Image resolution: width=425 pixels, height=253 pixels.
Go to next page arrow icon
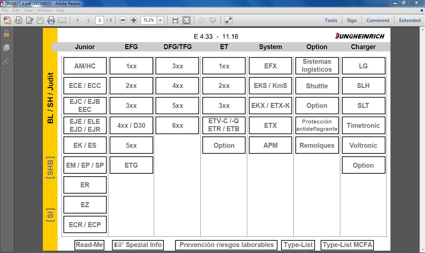pos(88,20)
